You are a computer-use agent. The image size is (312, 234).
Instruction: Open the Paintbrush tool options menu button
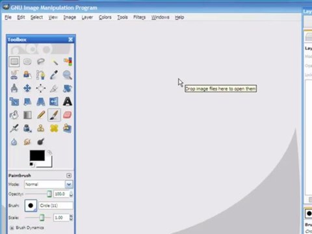coord(69,175)
